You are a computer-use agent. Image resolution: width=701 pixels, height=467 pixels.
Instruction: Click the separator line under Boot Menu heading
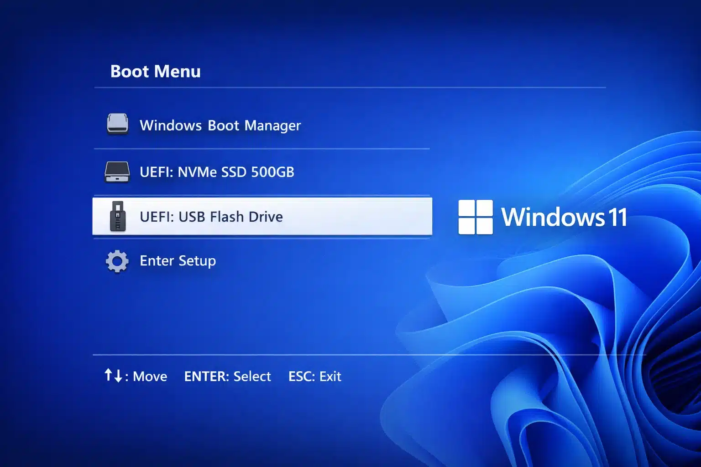[x=349, y=87]
